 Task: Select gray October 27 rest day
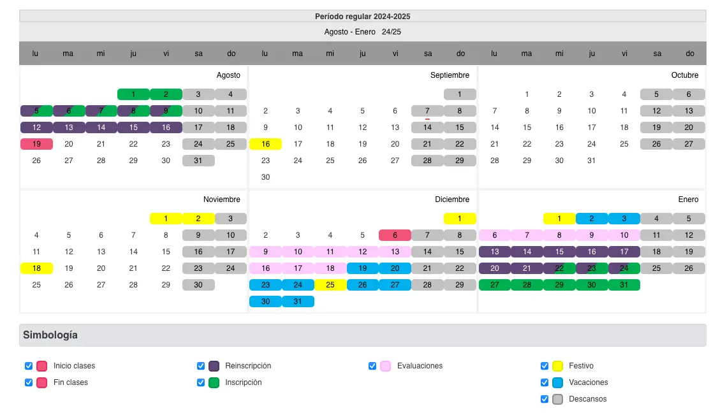pyautogui.click(x=689, y=144)
